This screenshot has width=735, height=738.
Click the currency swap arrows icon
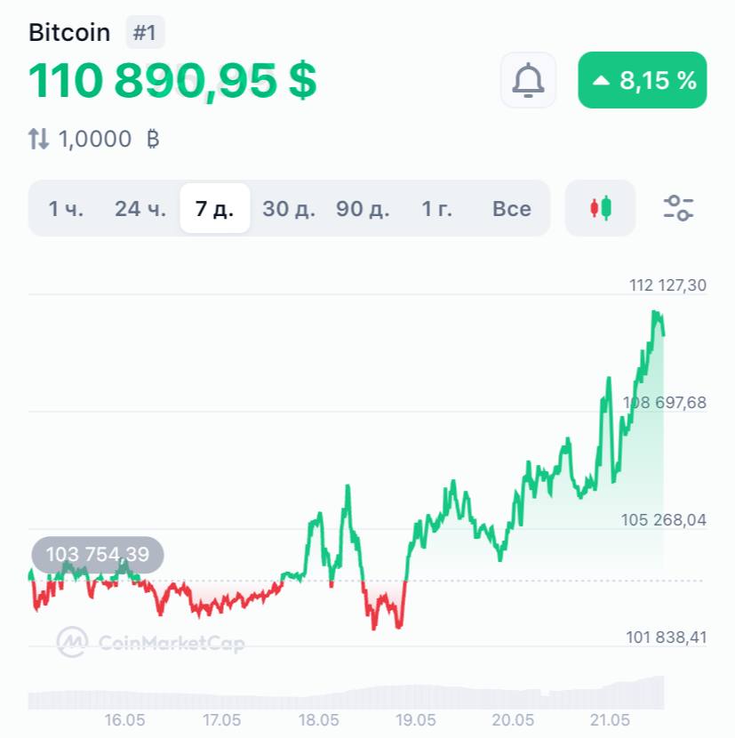click(38, 139)
